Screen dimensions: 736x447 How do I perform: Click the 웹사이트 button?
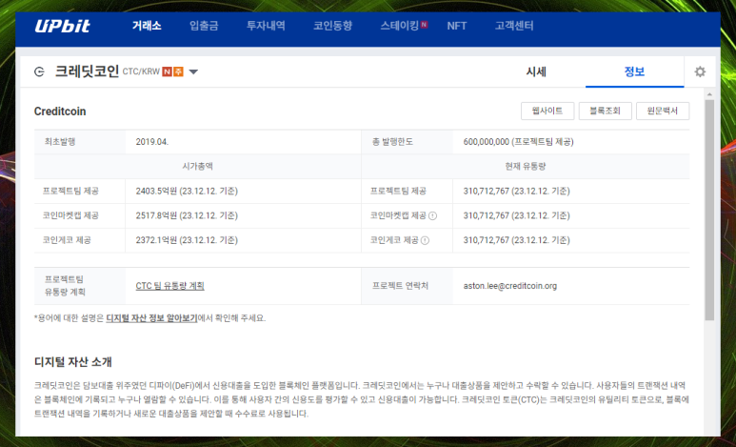[547, 111]
